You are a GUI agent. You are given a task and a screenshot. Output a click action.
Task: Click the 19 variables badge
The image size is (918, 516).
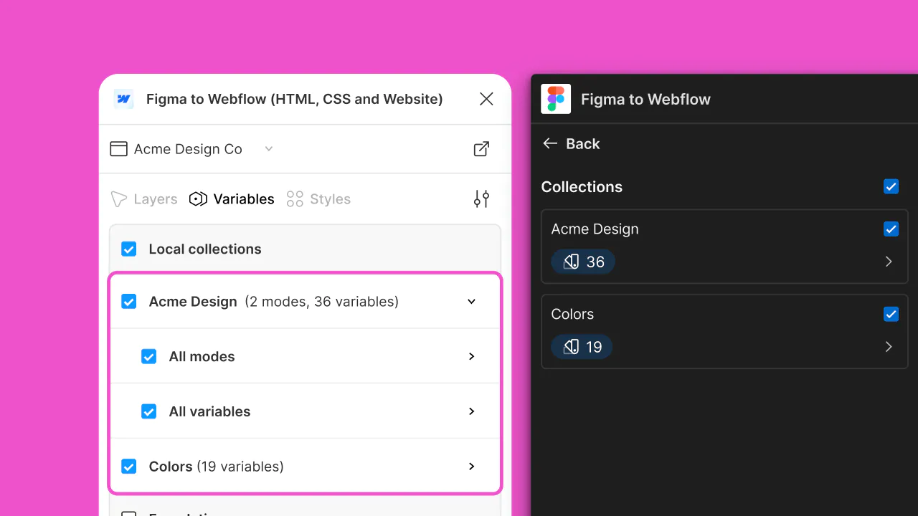(x=582, y=347)
